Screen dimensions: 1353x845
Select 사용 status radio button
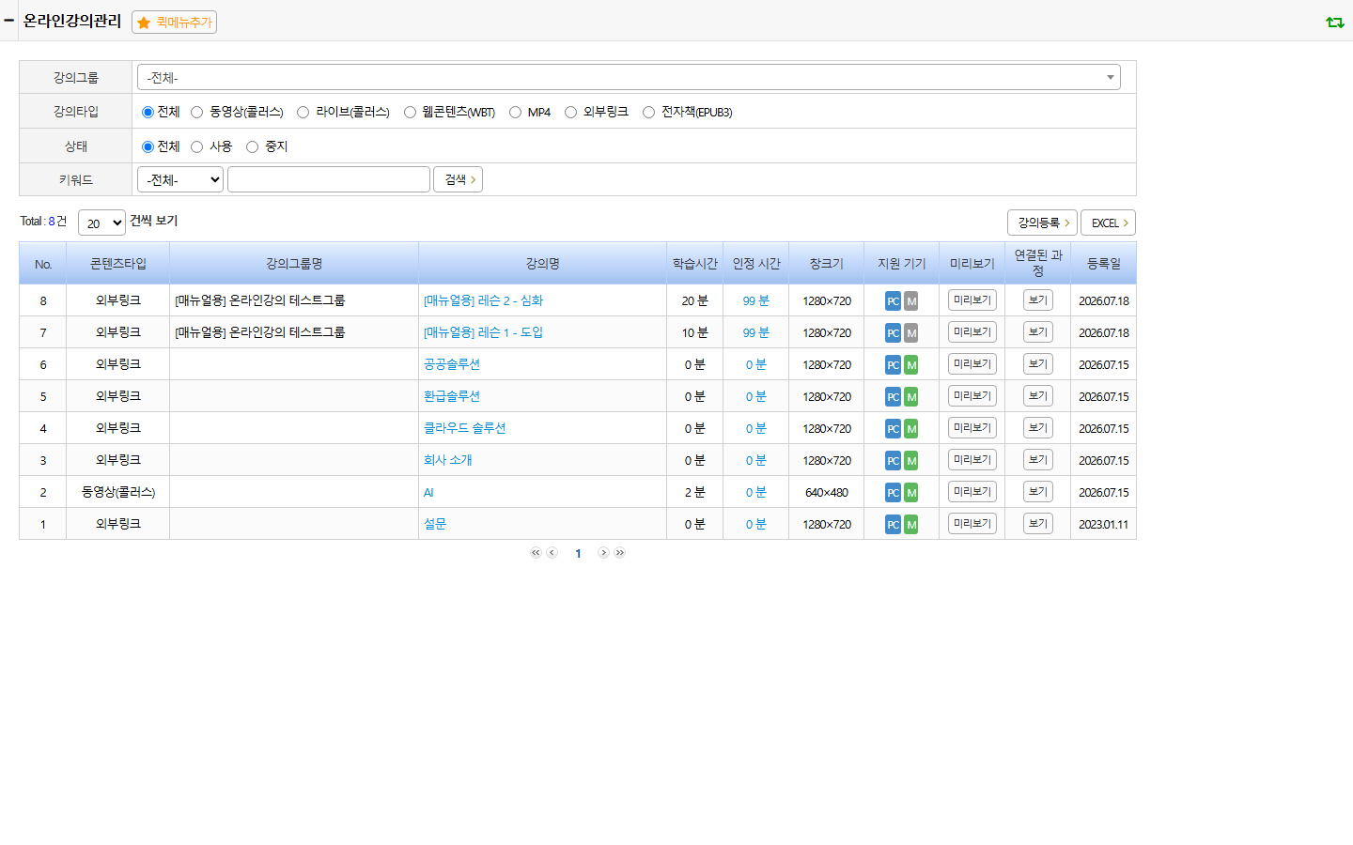point(196,147)
